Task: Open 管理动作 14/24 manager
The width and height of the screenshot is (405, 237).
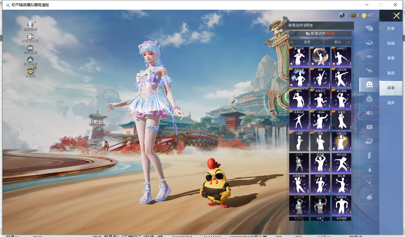Action: click(x=320, y=33)
